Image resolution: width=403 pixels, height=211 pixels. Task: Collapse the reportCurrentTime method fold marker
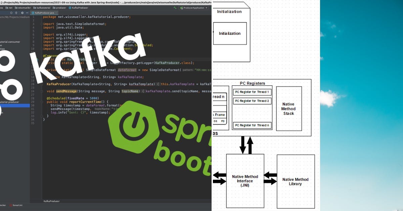[41, 101]
